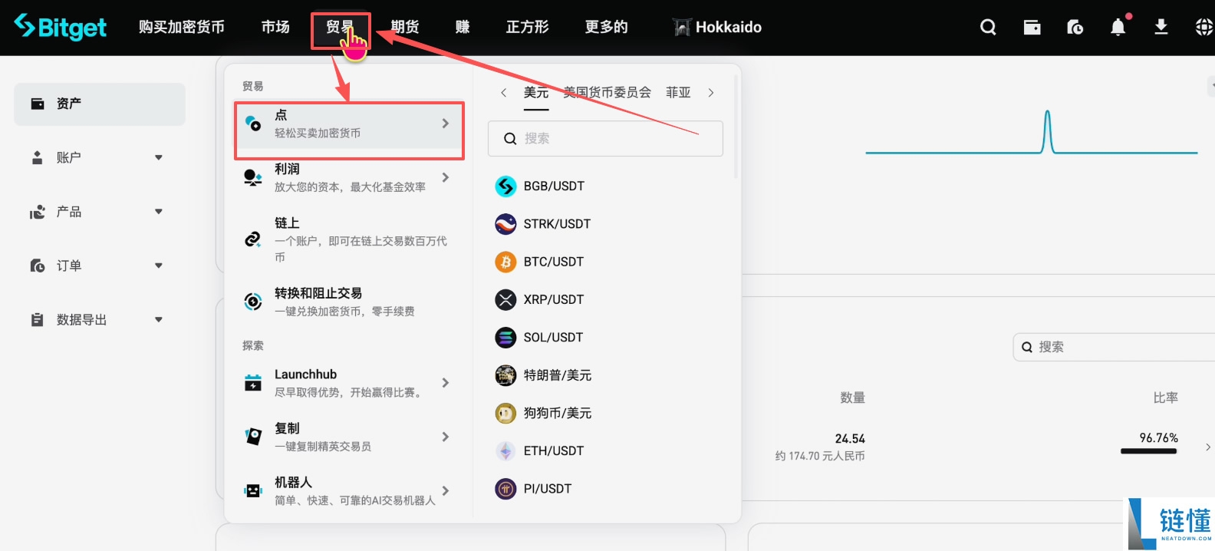Click the dropdown panel scrollbar
Viewport: 1215px width, 551px height.
point(736,127)
